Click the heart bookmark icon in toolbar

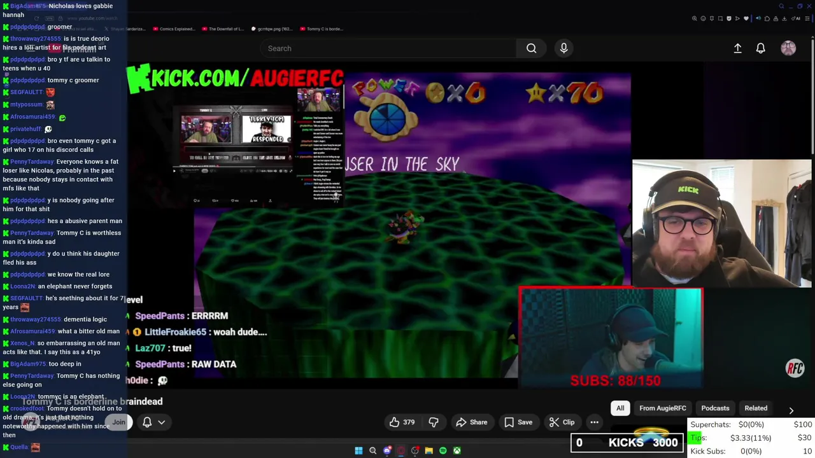(x=746, y=18)
